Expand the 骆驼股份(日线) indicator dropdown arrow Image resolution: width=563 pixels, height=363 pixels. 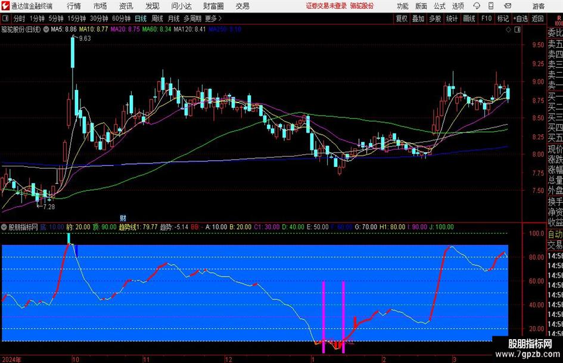click(46, 29)
